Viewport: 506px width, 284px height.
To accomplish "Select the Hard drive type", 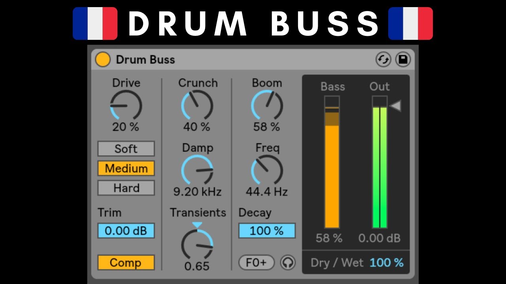I will [126, 188].
